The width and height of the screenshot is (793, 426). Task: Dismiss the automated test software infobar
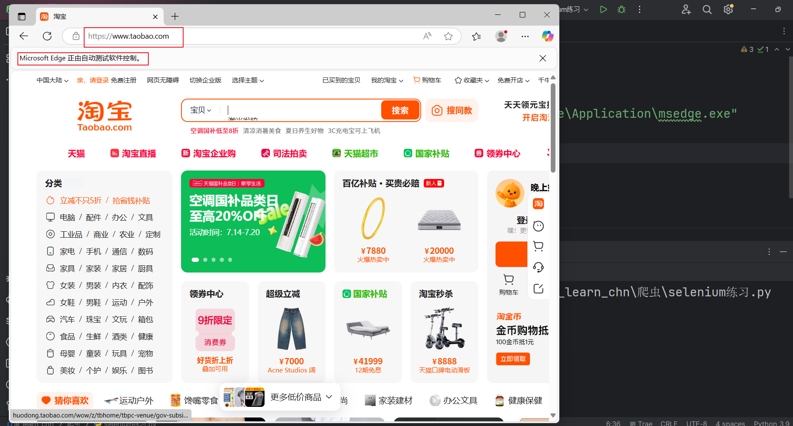click(543, 58)
